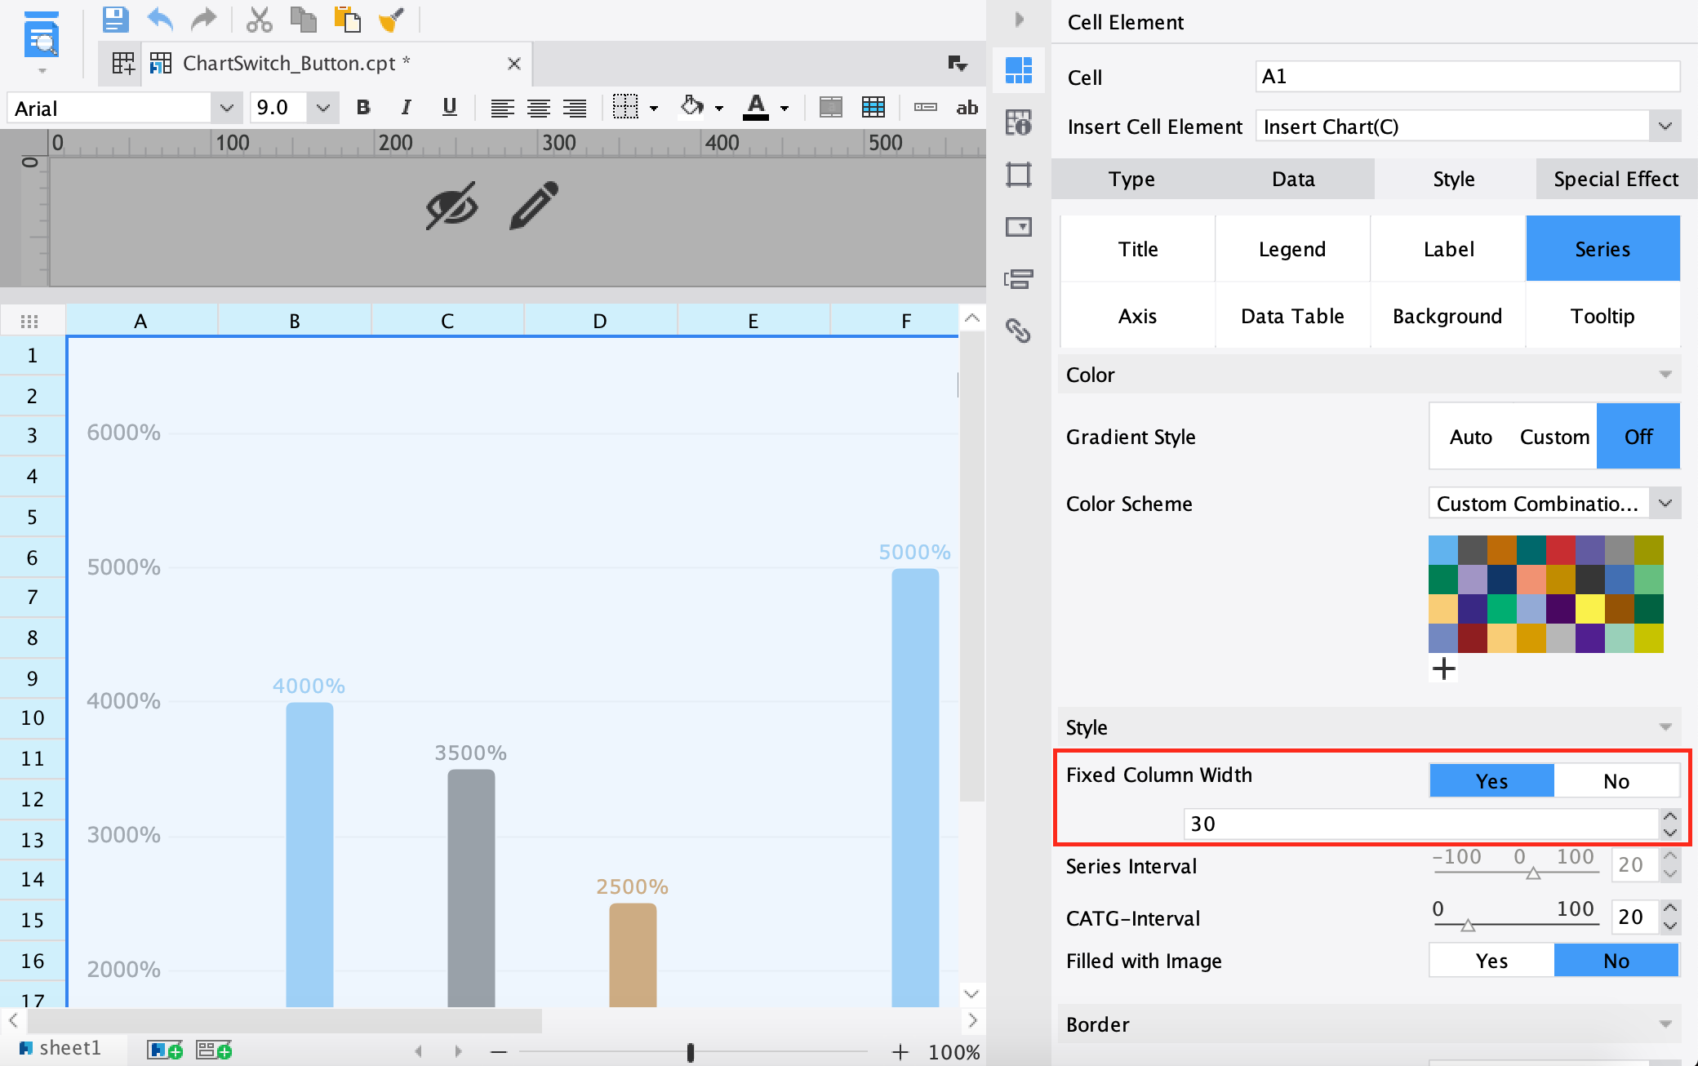1698x1066 pixels.
Task: Click the Format painter brush icon
Action: tap(391, 19)
